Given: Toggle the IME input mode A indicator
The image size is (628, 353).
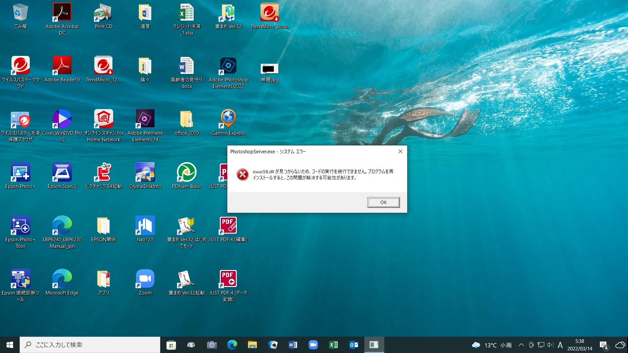Looking at the screenshot, I should 560,345.
